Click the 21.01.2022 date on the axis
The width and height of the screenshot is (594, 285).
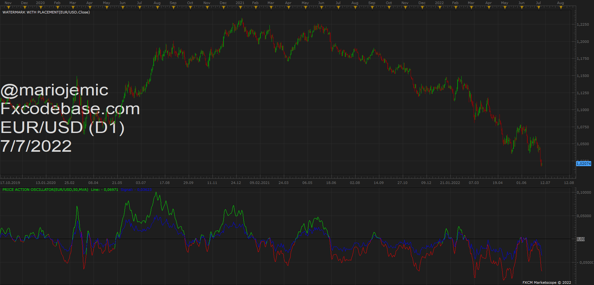[450, 183]
